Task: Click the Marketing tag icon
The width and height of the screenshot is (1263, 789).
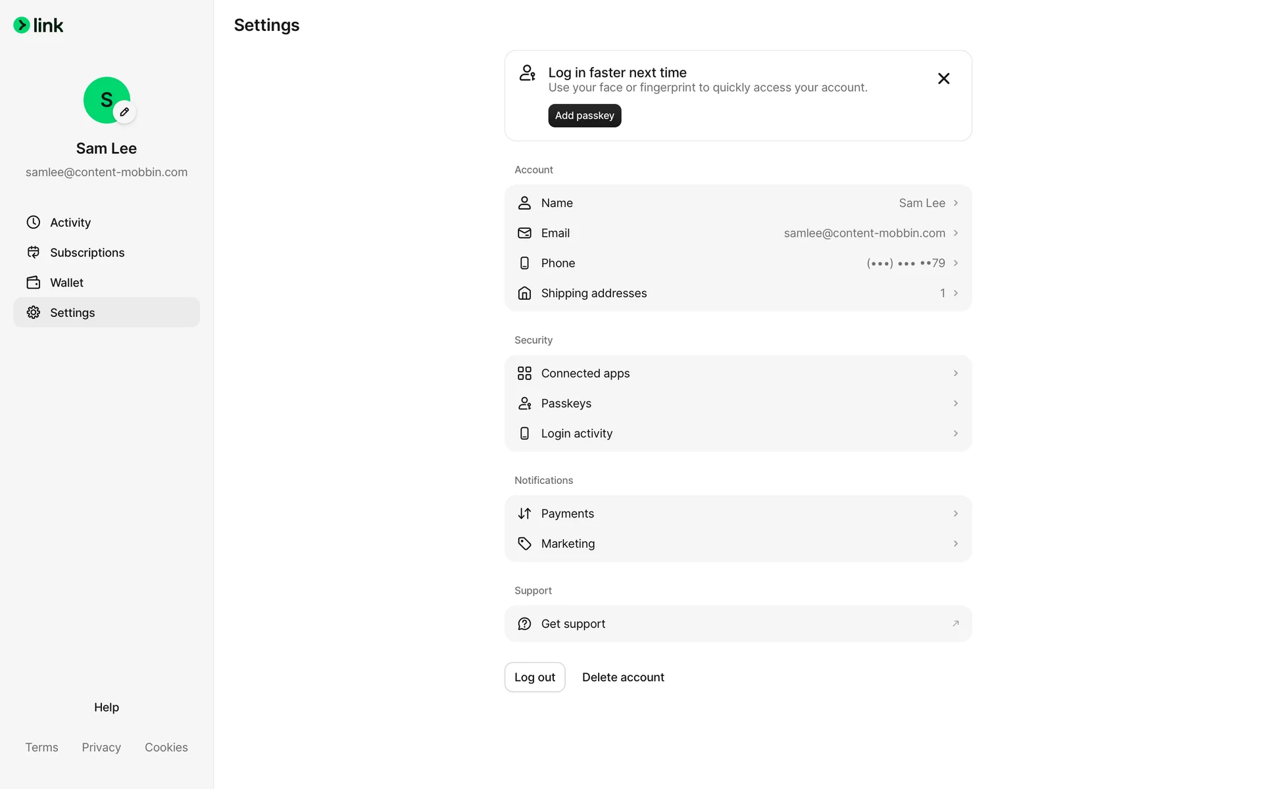Action: (524, 544)
